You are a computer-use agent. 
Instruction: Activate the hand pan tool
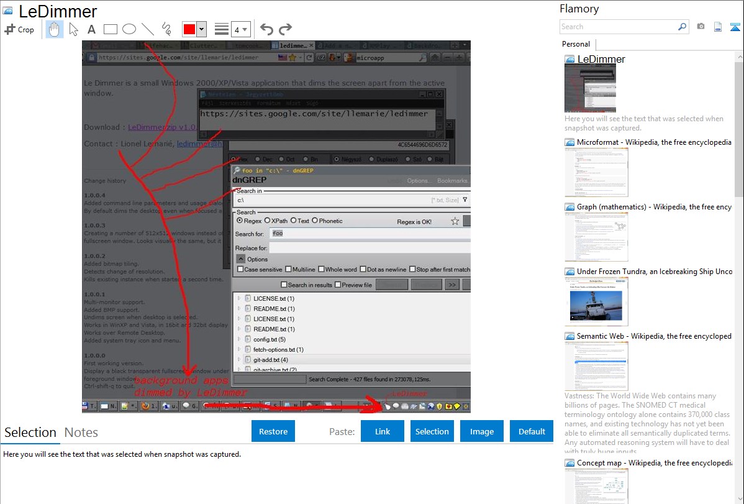click(55, 29)
